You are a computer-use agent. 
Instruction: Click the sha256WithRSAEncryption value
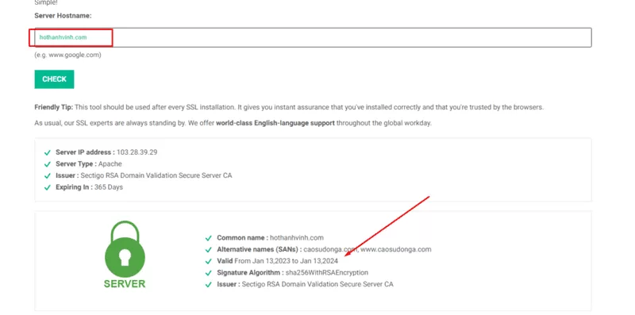click(x=327, y=272)
